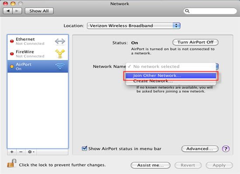This screenshot has width=240, height=174.
Task: Click the Turn AirPort Off button
Action: click(195, 42)
